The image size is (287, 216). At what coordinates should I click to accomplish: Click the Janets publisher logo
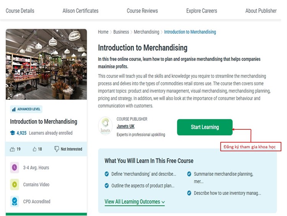(x=105, y=126)
